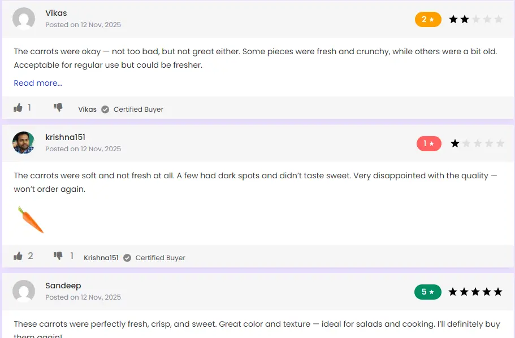Click the first gray star on krishna151's rating
The width and height of the screenshot is (515, 338).
465,143
